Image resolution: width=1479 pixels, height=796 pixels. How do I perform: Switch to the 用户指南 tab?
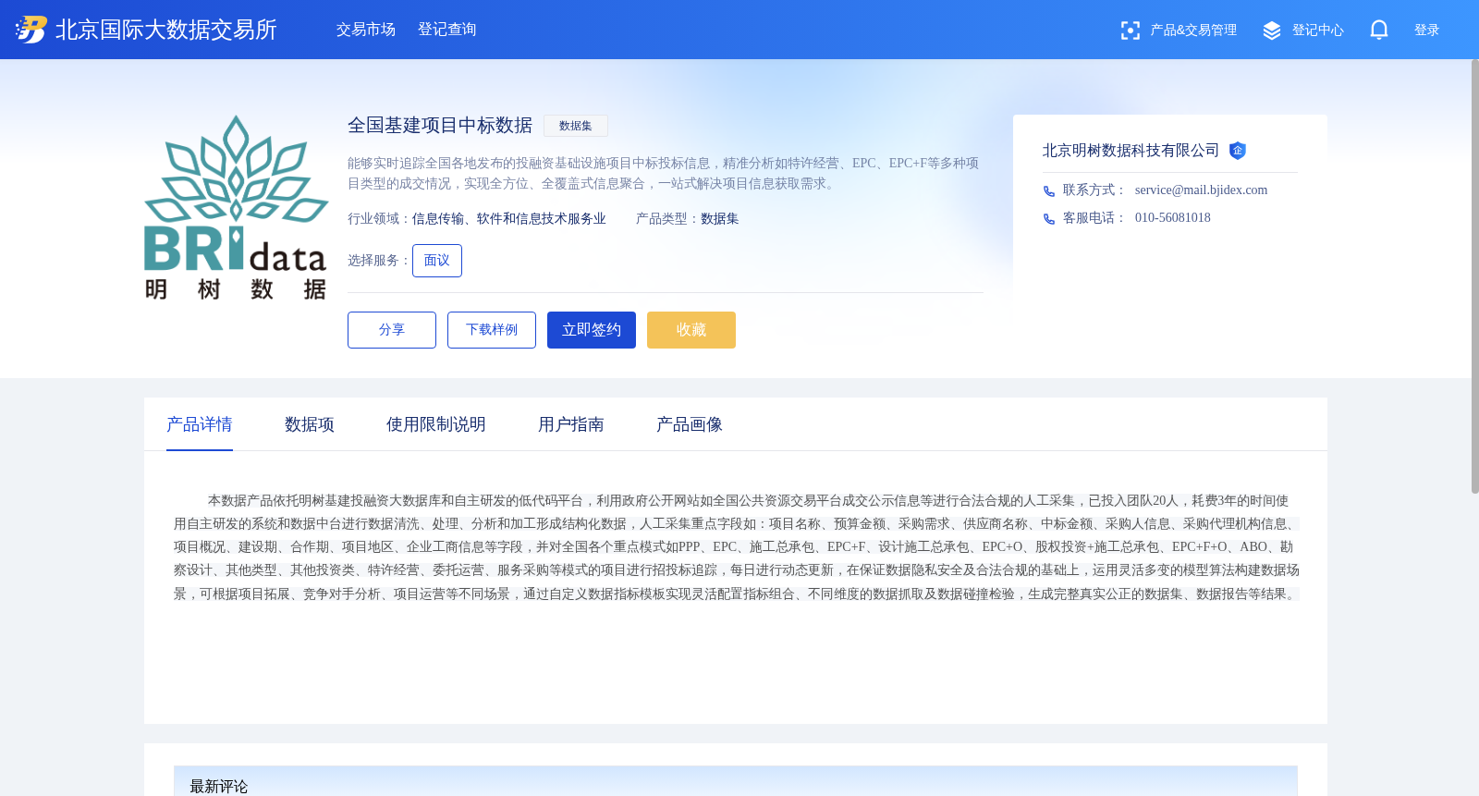(x=571, y=424)
